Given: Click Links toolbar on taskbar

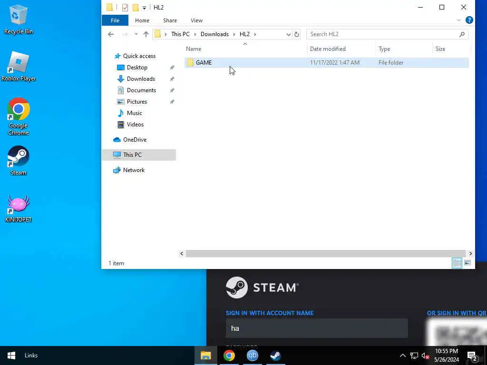Looking at the screenshot, I should [31, 355].
